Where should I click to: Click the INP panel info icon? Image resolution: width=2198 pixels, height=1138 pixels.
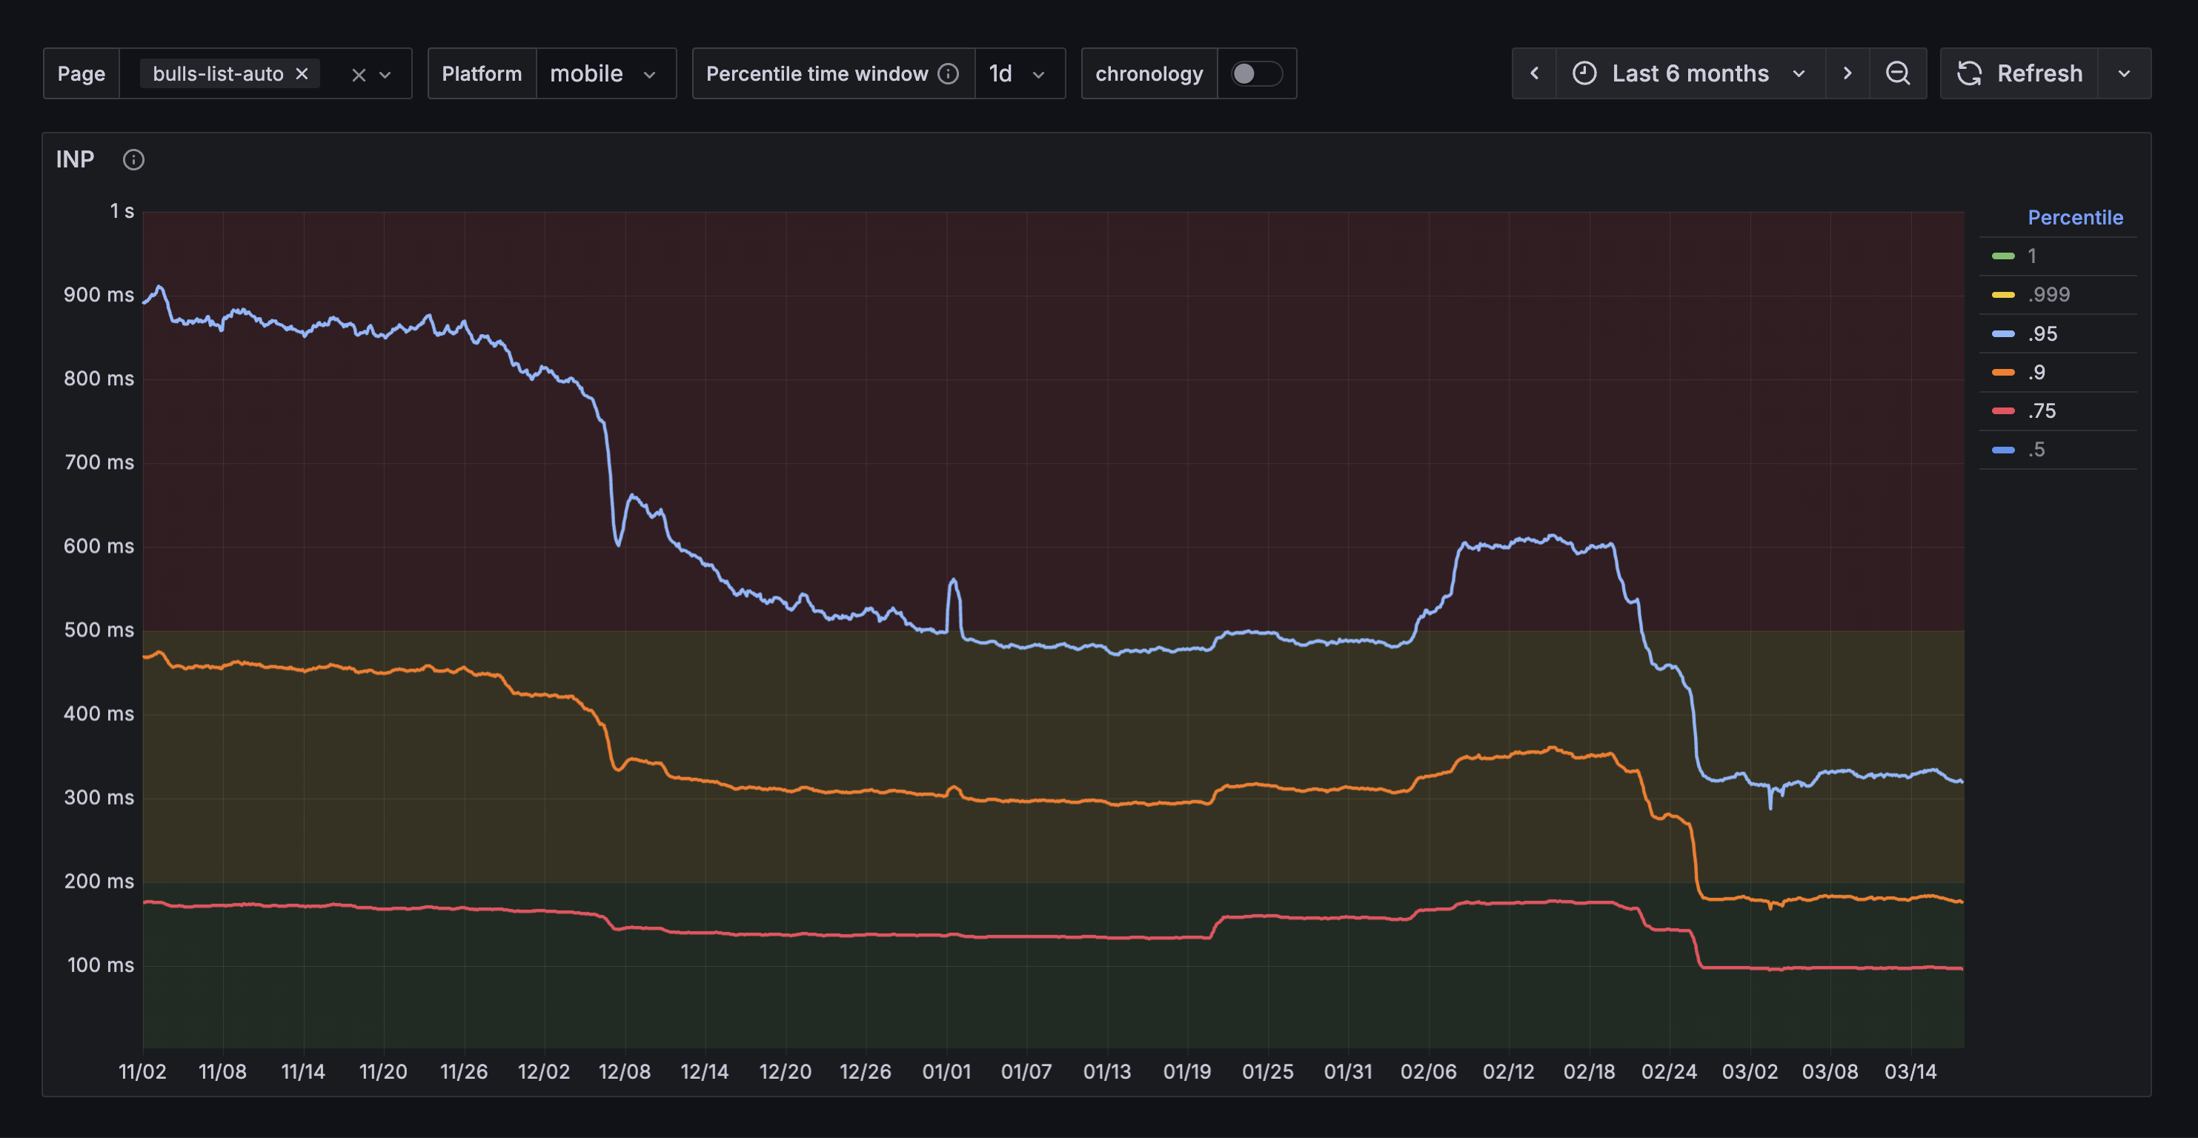click(x=133, y=159)
